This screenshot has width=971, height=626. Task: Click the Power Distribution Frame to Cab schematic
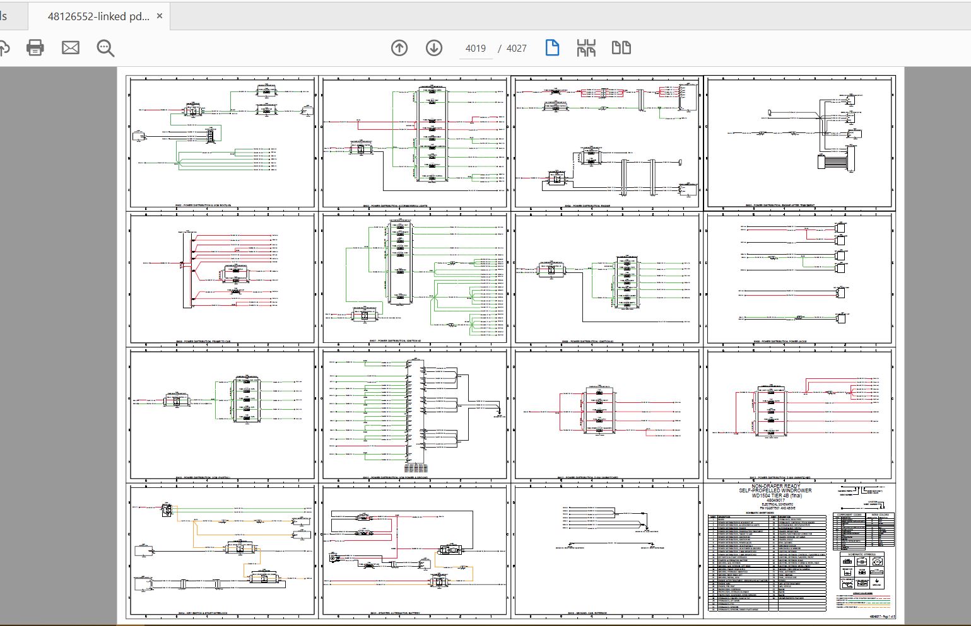pos(221,278)
